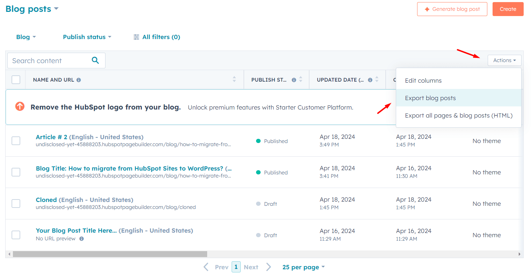This screenshot has height=278, width=531.
Task: Click the next page chevron arrow
Action: [268, 267]
